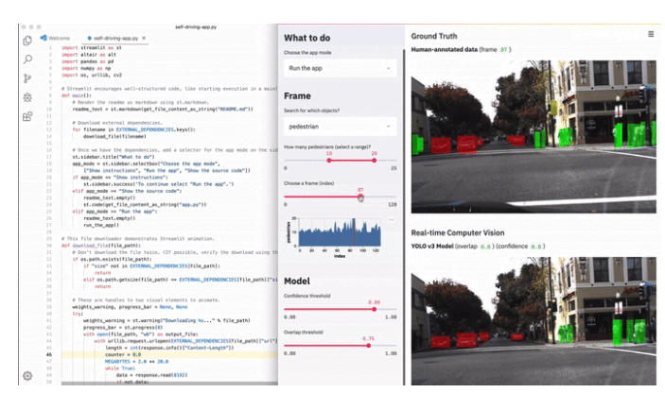Open the Explorer icon in VS Code activity bar
The height and width of the screenshot is (393, 665).
(27, 41)
